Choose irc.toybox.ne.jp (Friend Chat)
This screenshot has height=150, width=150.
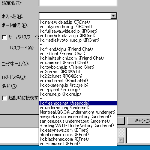click(78, 67)
